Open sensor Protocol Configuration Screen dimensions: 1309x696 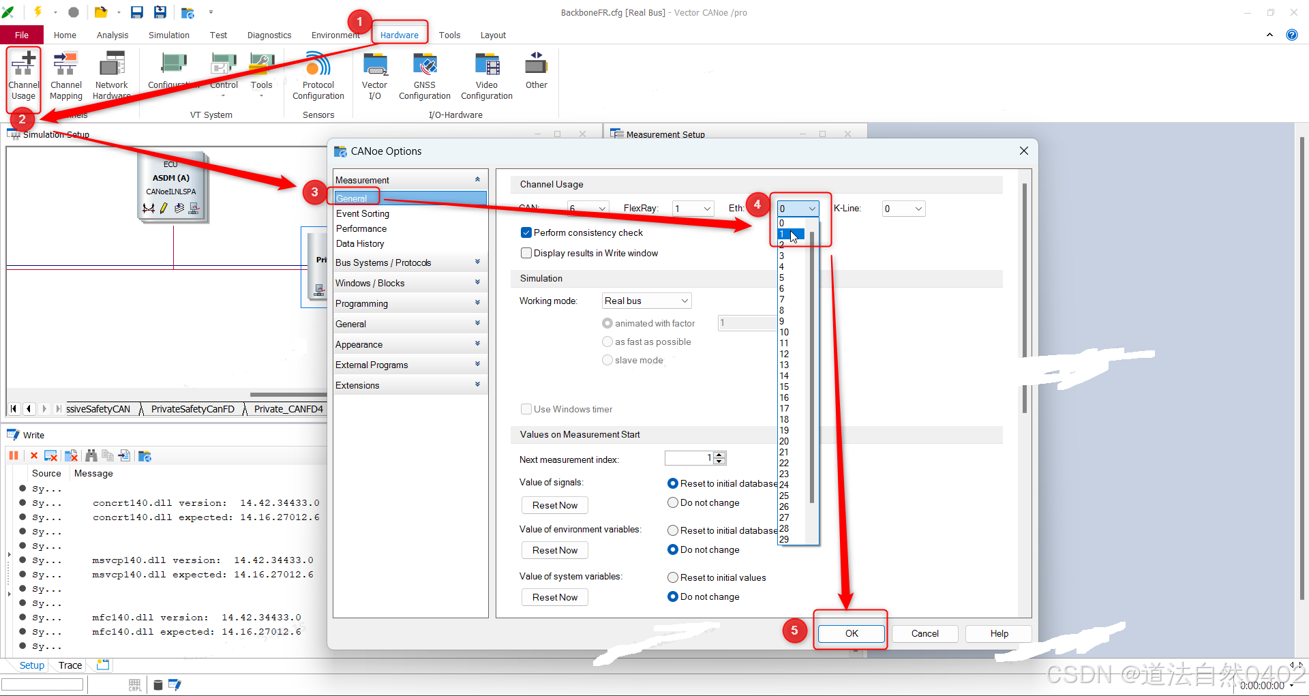point(318,76)
